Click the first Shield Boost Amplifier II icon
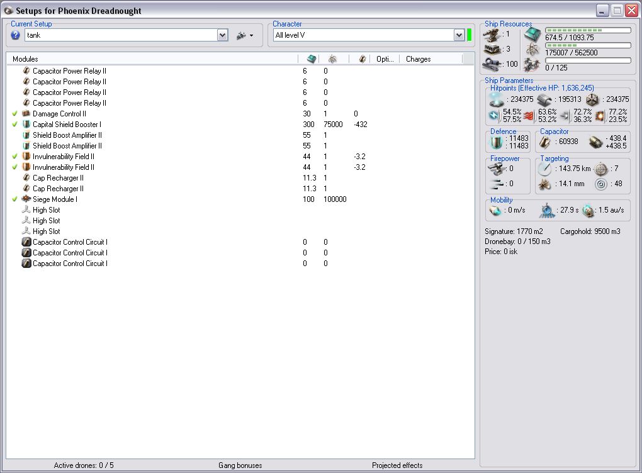The height and width of the screenshot is (473, 642). click(26, 135)
